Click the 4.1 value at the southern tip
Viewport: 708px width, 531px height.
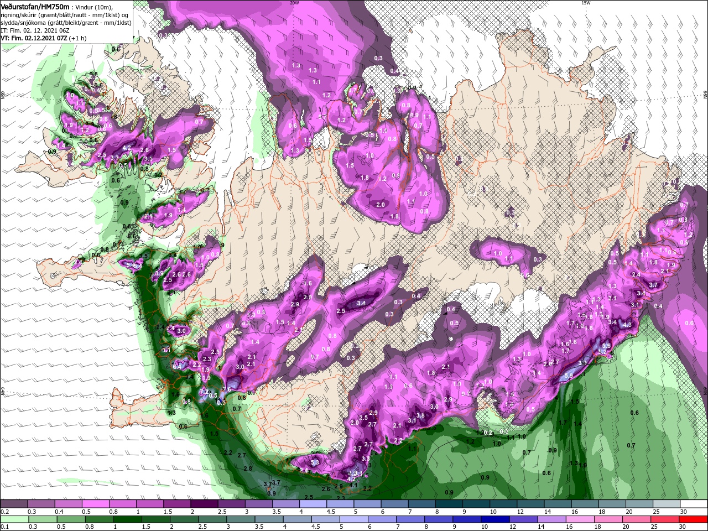[353, 485]
